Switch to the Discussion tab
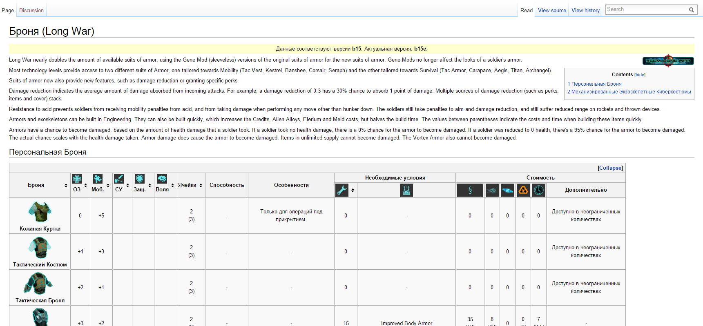 [x=31, y=11]
